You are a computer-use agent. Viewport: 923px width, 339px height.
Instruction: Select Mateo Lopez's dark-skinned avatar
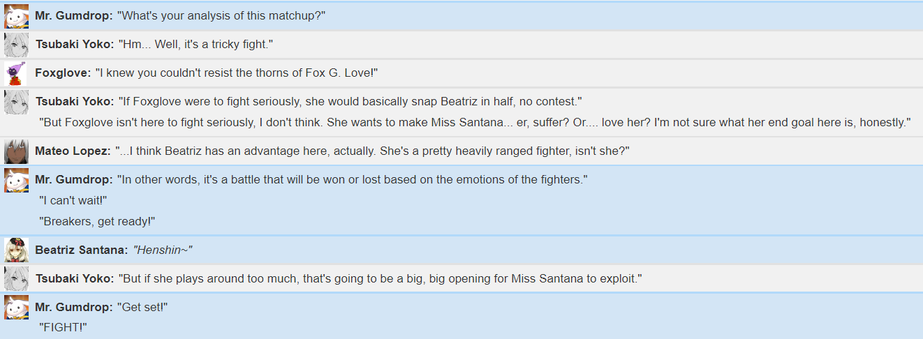coord(17,151)
